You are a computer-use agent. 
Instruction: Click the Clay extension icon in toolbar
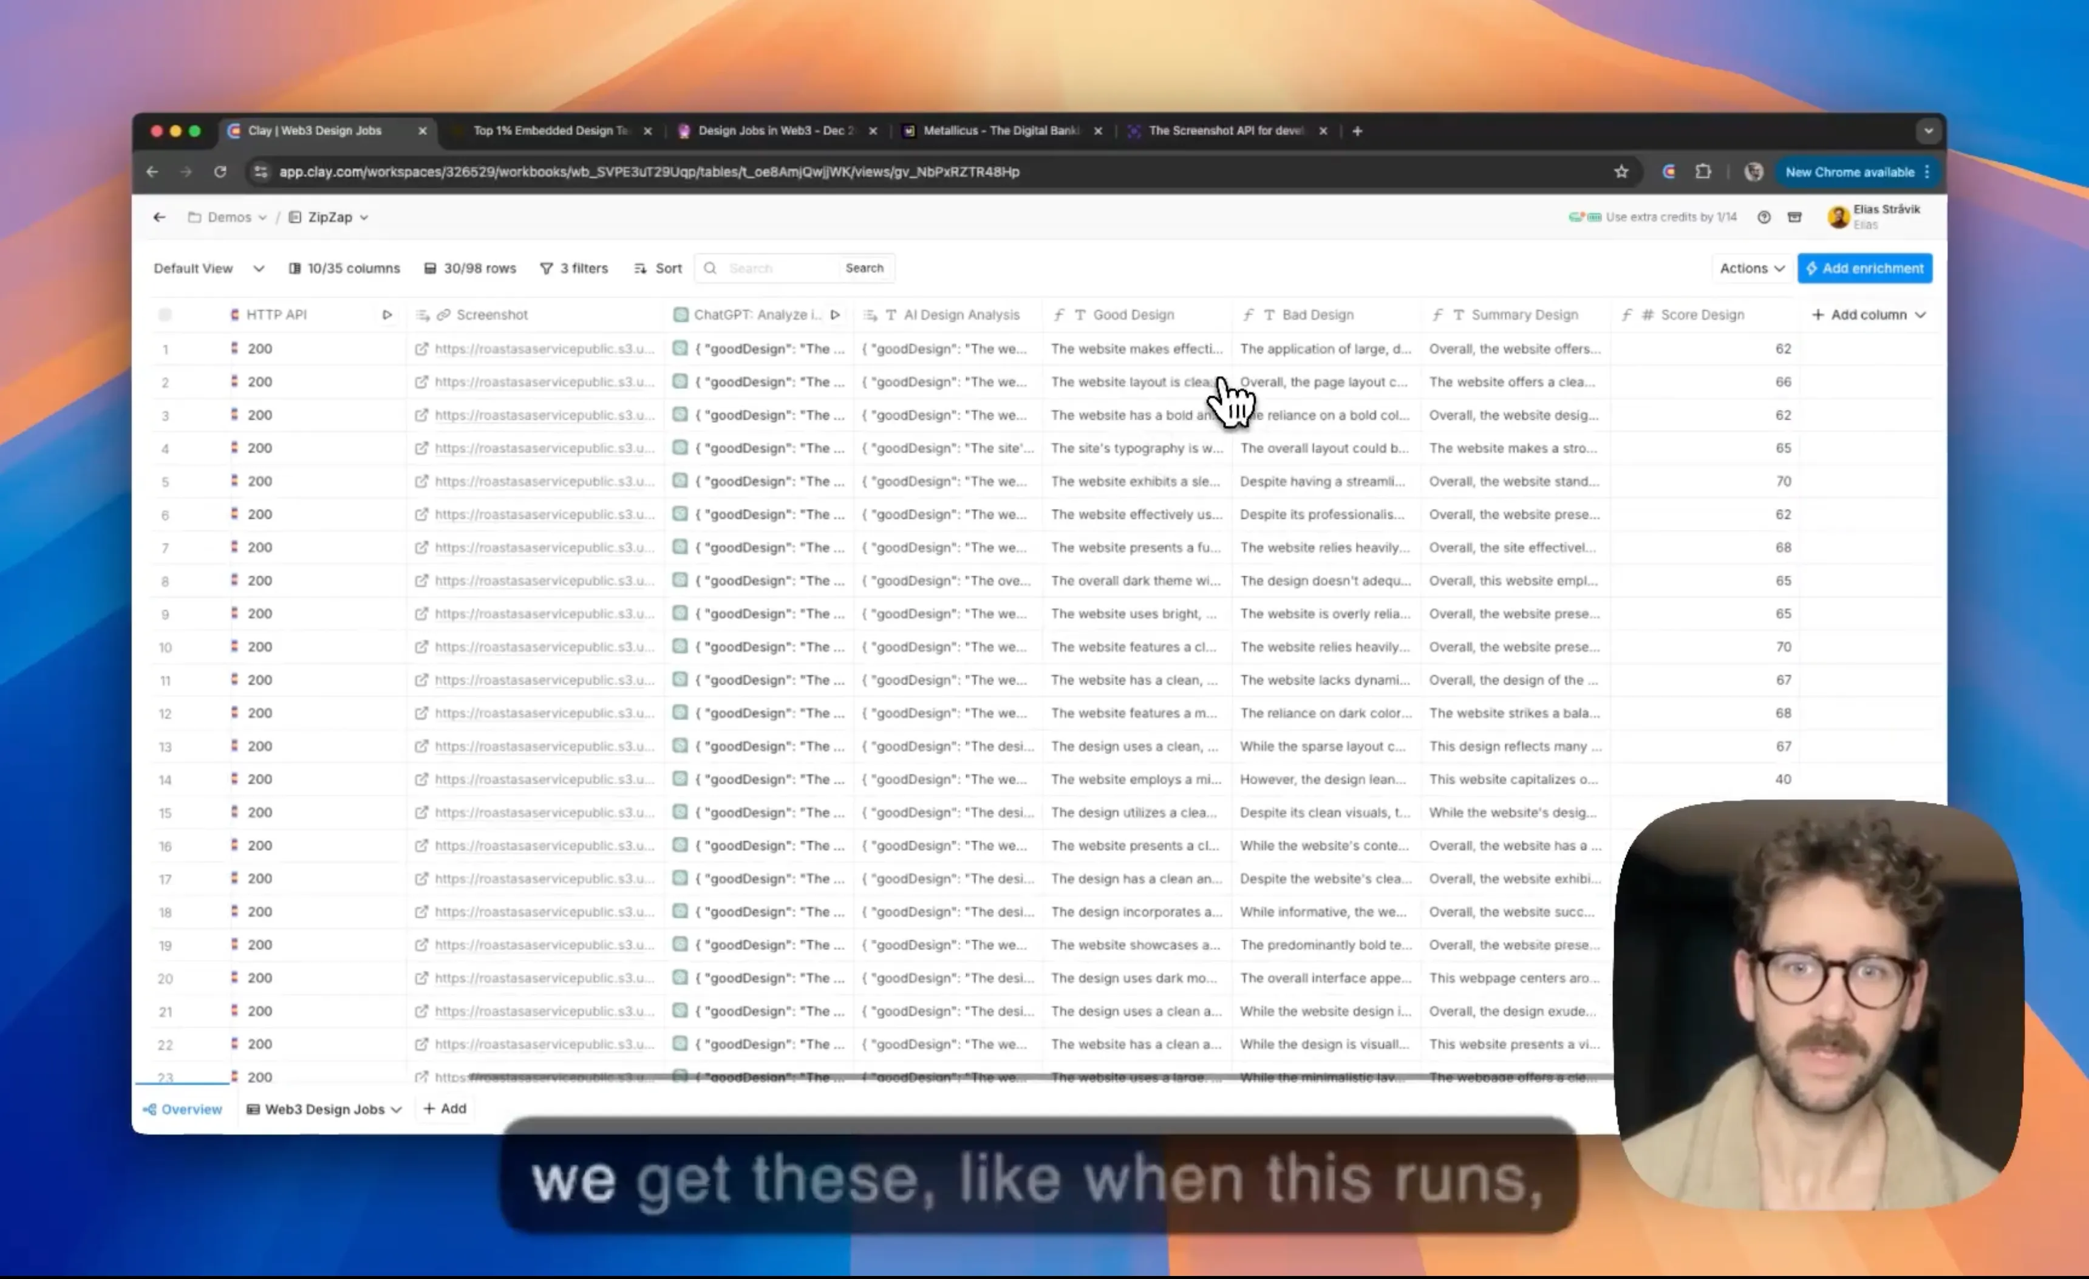tap(1669, 172)
